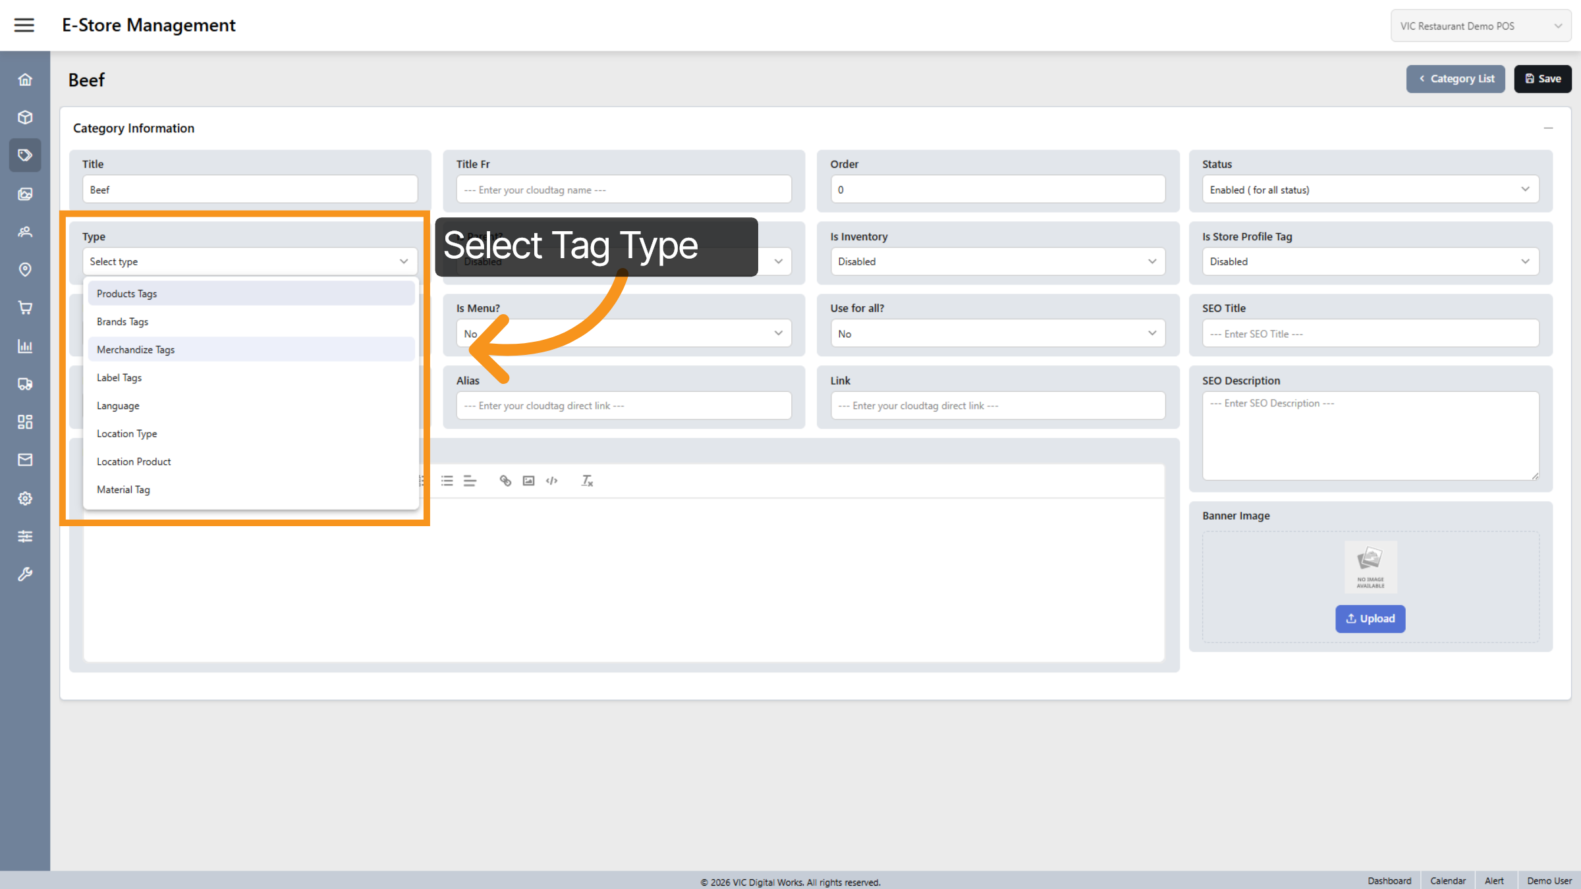Go back to Category List
The image size is (1581, 889).
(x=1455, y=79)
